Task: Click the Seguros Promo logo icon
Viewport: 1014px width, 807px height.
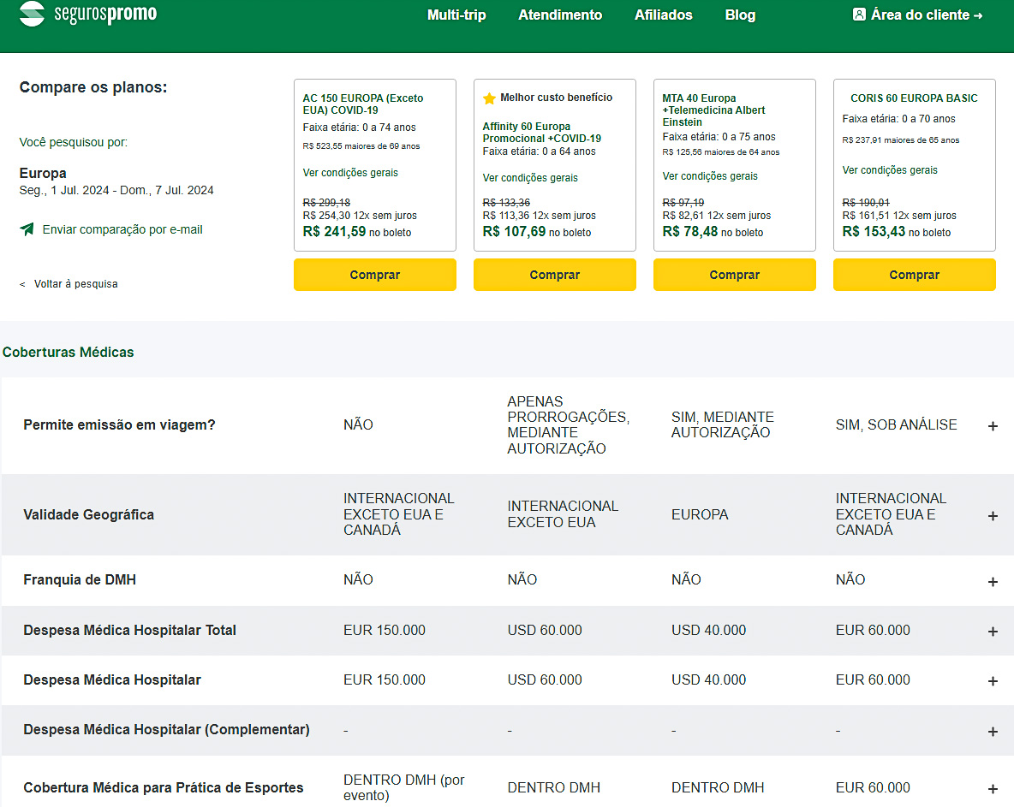Action: [x=32, y=13]
